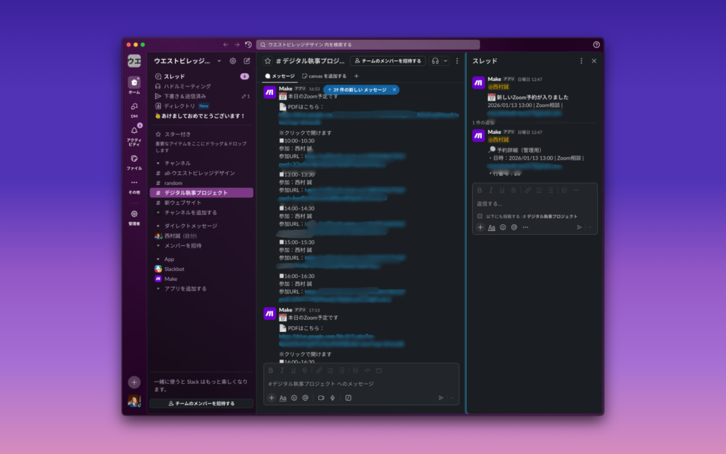Open the history clock icon beside search

pyautogui.click(x=248, y=45)
